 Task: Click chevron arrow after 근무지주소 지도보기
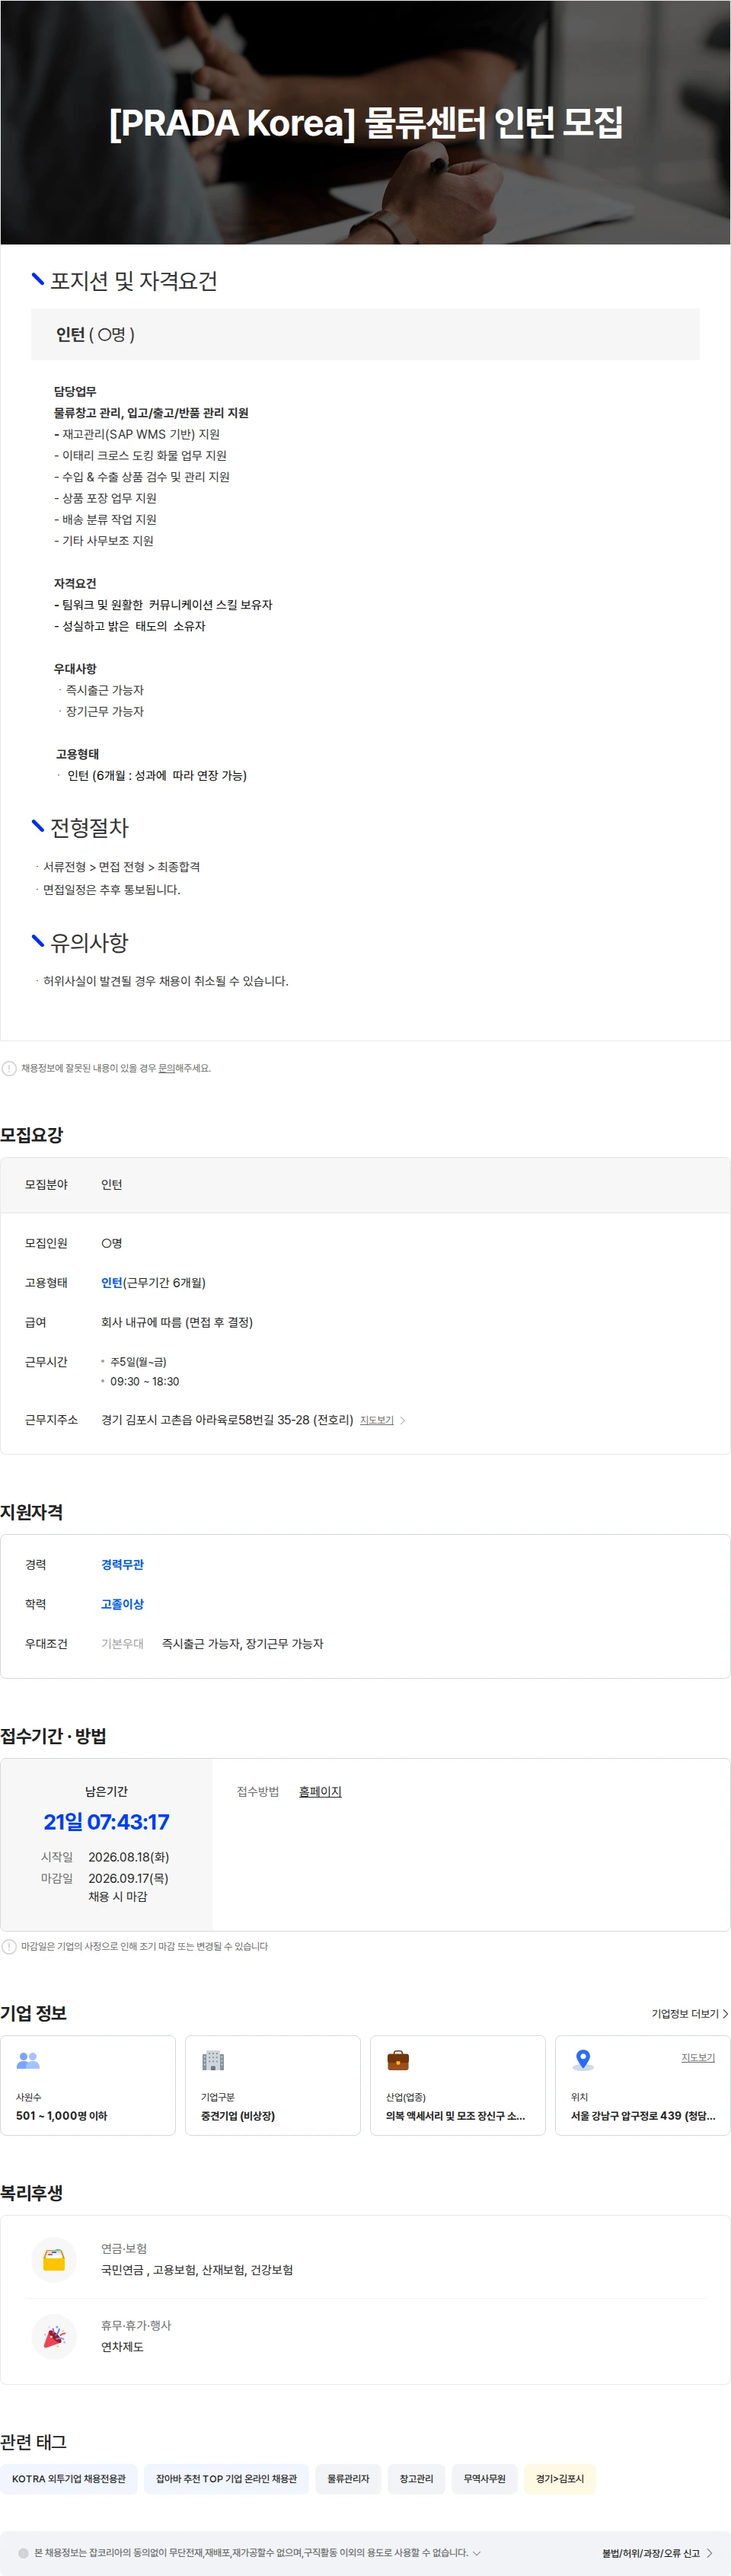click(x=402, y=1420)
